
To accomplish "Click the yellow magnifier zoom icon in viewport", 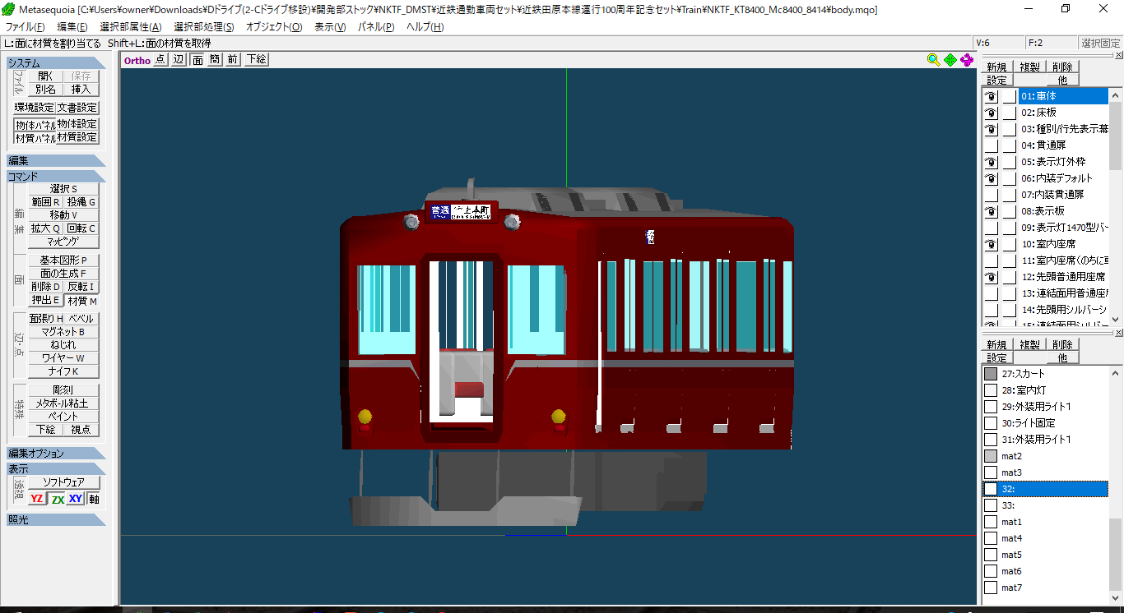I will 933,59.
